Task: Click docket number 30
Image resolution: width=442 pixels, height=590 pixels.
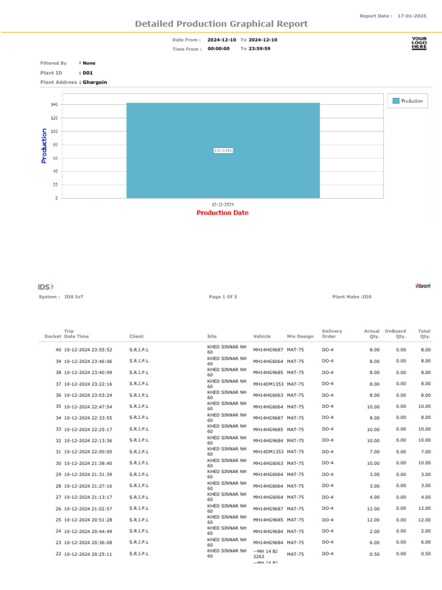Action: [x=58, y=463]
